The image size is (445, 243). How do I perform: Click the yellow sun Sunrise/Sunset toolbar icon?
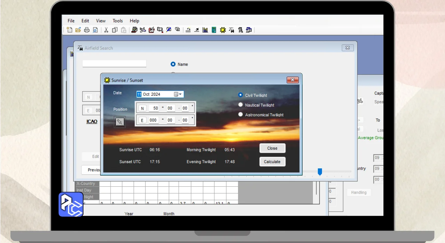223,30
